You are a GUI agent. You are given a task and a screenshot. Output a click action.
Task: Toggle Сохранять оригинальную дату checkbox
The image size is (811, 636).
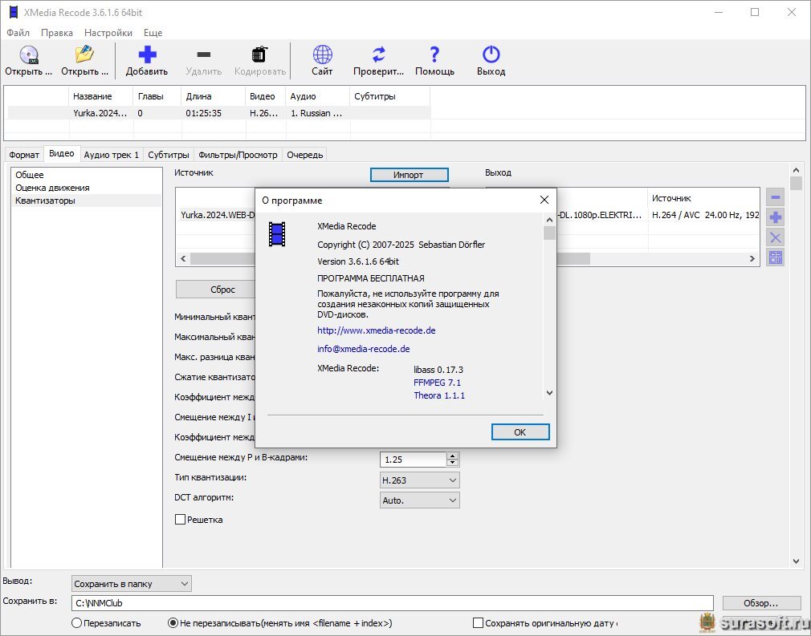(x=479, y=623)
